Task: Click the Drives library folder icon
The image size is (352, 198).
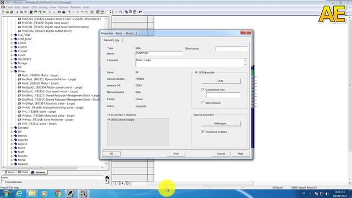Action: [x=15, y=71]
